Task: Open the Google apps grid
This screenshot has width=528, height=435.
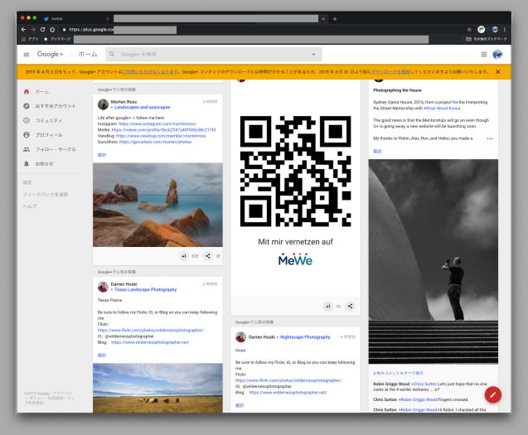Action: 484,54
